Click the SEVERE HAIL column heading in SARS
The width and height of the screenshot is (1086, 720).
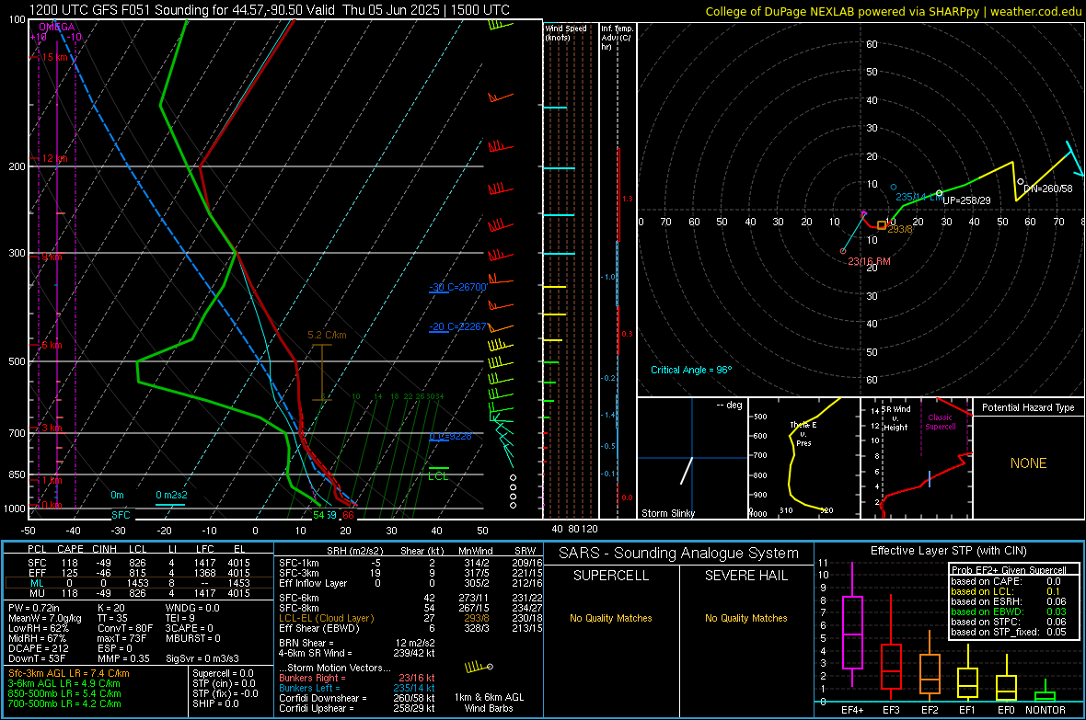pyautogui.click(x=745, y=576)
